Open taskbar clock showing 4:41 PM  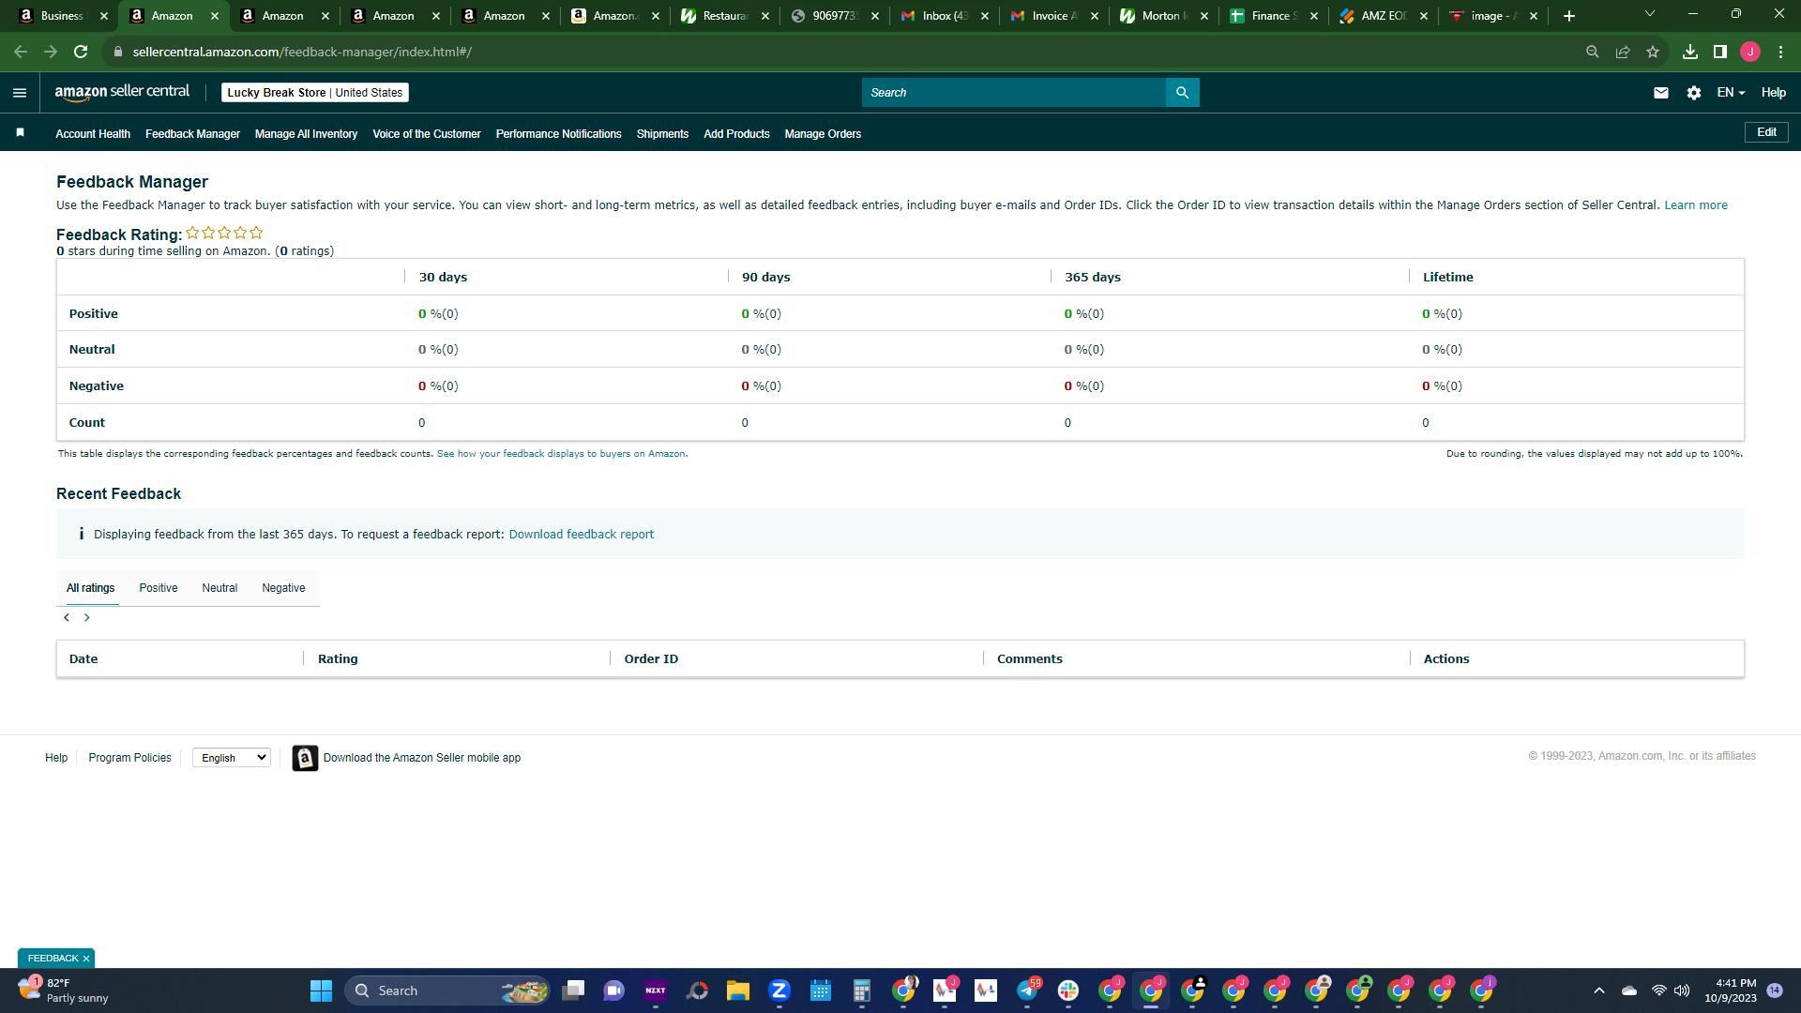(1731, 990)
